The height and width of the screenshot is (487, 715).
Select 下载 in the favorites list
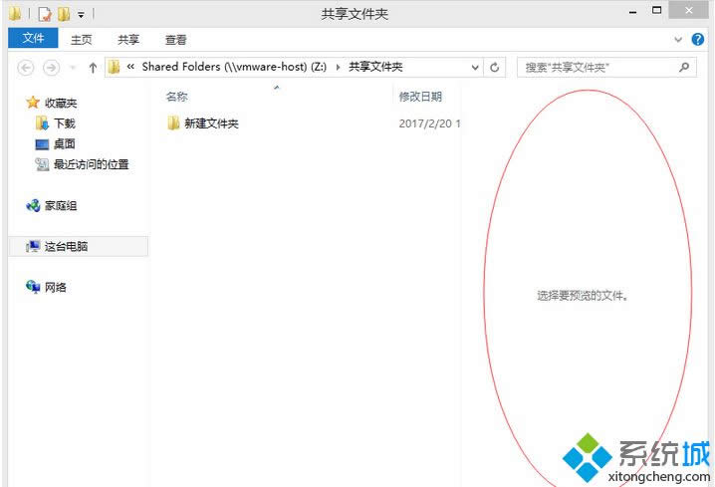(x=64, y=123)
